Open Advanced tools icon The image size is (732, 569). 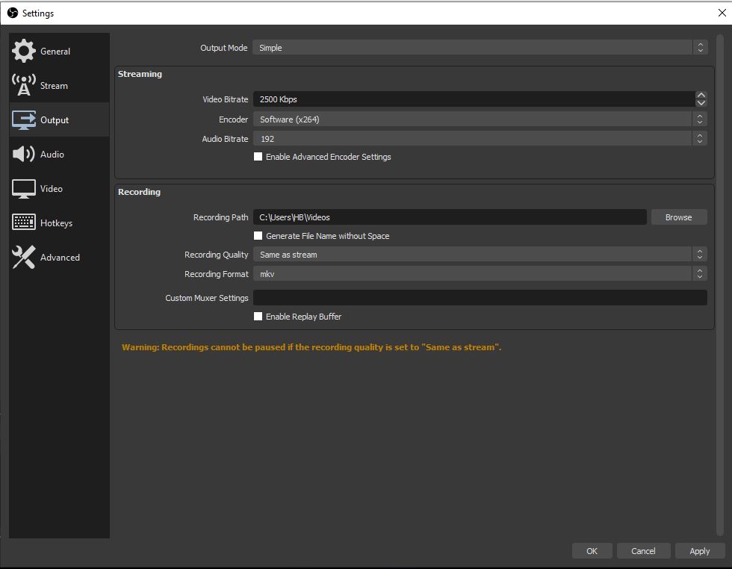(24, 257)
